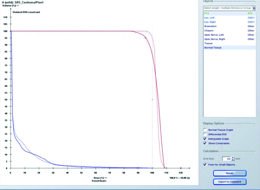Viewport: 260px width, 190px height.
Task: Click the Grid Size value field
Action: 226,159
